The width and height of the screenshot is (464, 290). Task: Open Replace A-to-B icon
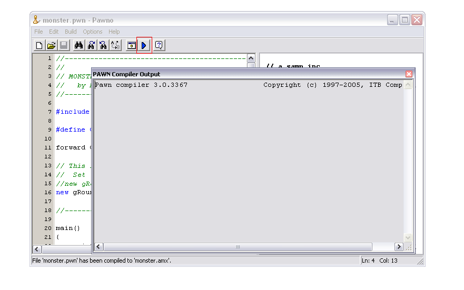115,45
